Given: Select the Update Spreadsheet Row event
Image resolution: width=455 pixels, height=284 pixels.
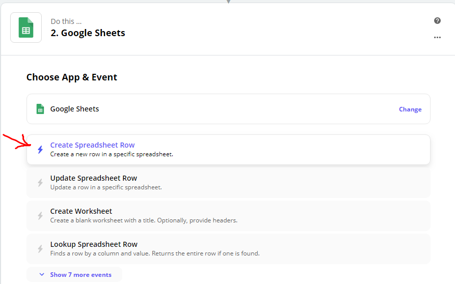Looking at the screenshot, I should pyautogui.click(x=228, y=183).
